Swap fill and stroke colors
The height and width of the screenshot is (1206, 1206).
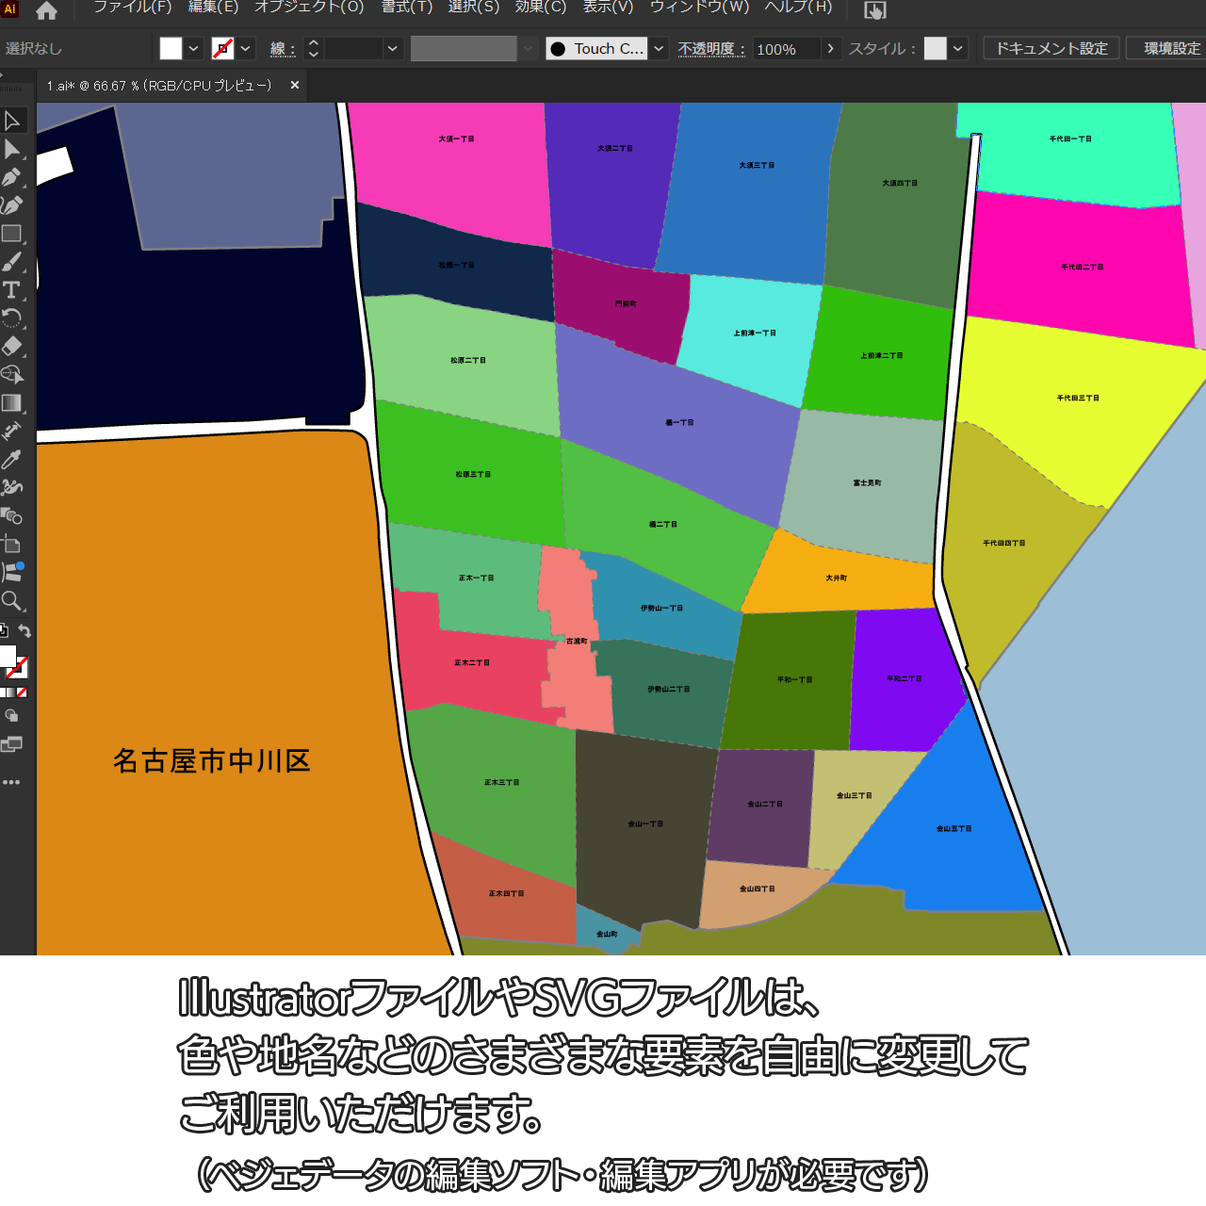pos(25,631)
